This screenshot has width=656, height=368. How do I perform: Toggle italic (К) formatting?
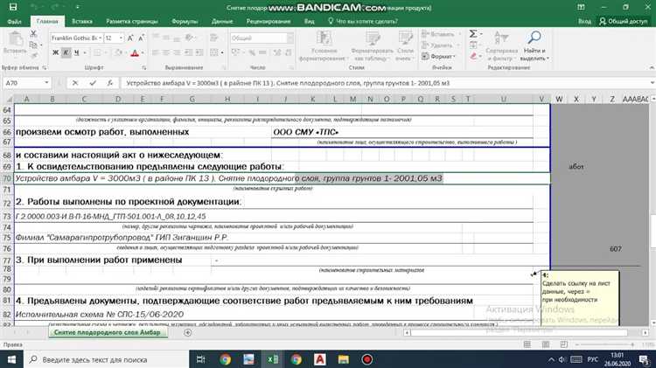66,52
